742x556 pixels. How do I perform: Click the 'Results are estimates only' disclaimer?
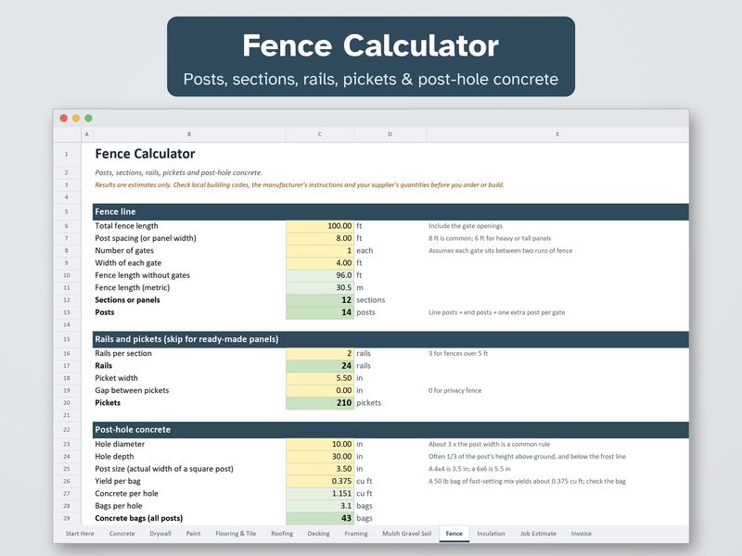click(x=299, y=184)
